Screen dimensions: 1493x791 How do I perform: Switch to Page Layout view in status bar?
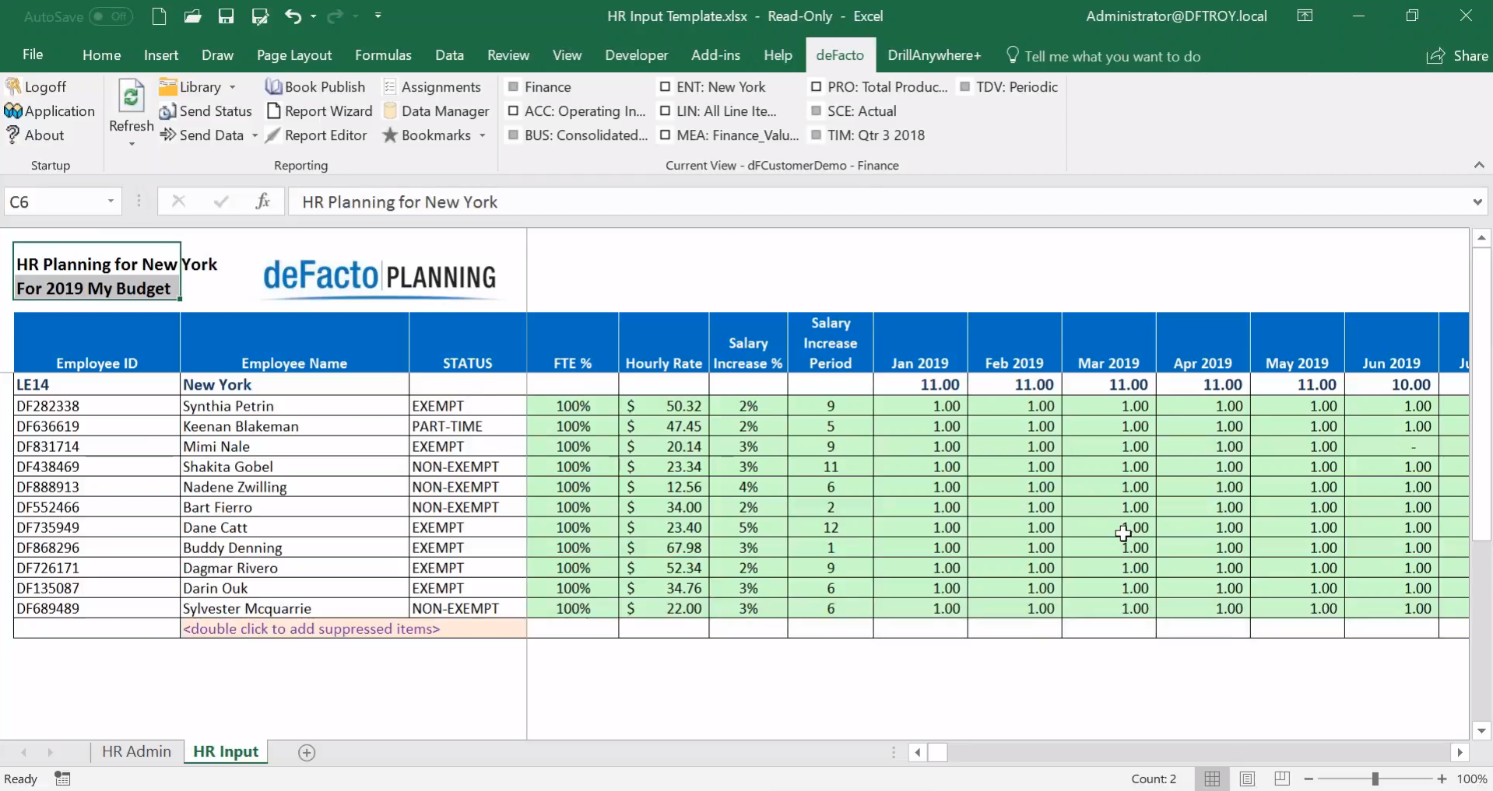[1247, 779]
